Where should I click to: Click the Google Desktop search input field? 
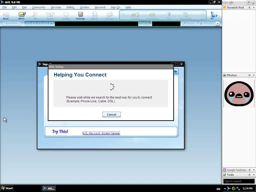(239, 181)
